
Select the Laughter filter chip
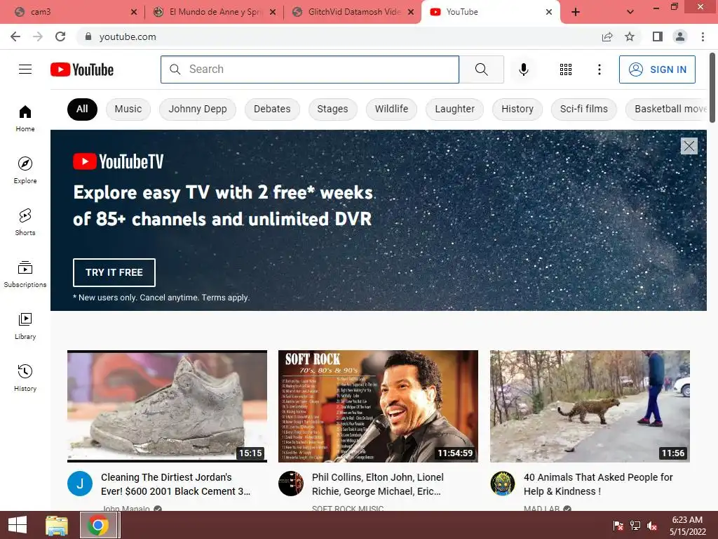(x=454, y=109)
